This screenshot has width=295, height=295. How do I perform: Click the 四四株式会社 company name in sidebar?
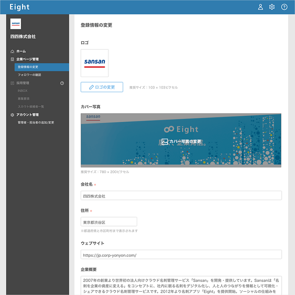tap(23, 37)
